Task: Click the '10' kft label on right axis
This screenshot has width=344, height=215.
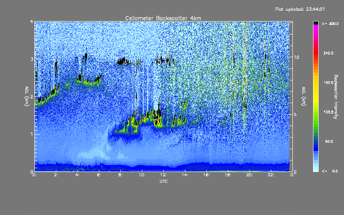Action: tap(296, 57)
